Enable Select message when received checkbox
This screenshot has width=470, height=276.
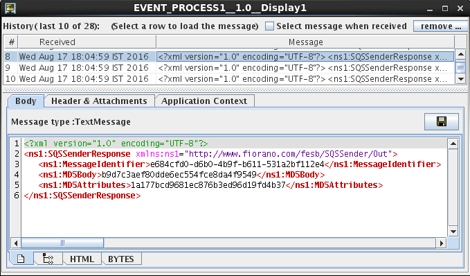pyautogui.click(x=269, y=26)
